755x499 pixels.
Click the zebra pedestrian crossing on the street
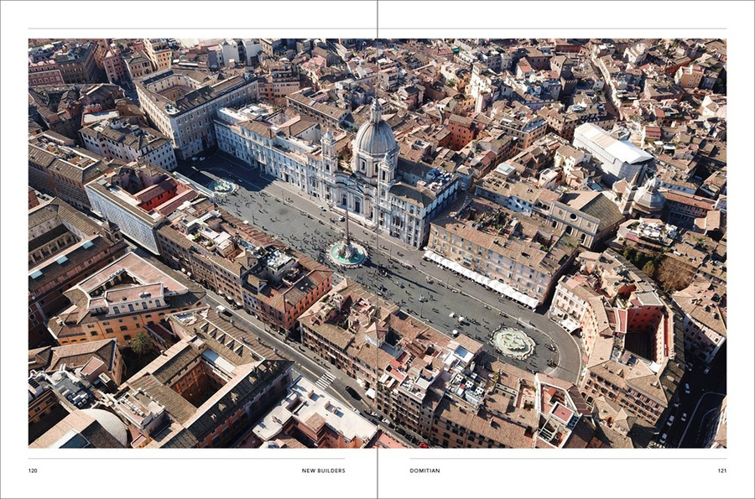tap(325, 380)
